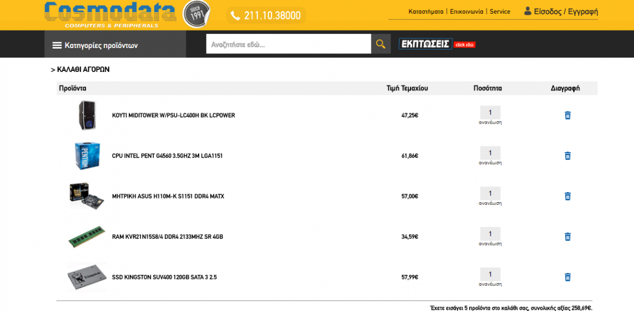634x311 pixels.
Task: Click quantity field for RAM KVR21N15S8/4
Action: coord(490,234)
